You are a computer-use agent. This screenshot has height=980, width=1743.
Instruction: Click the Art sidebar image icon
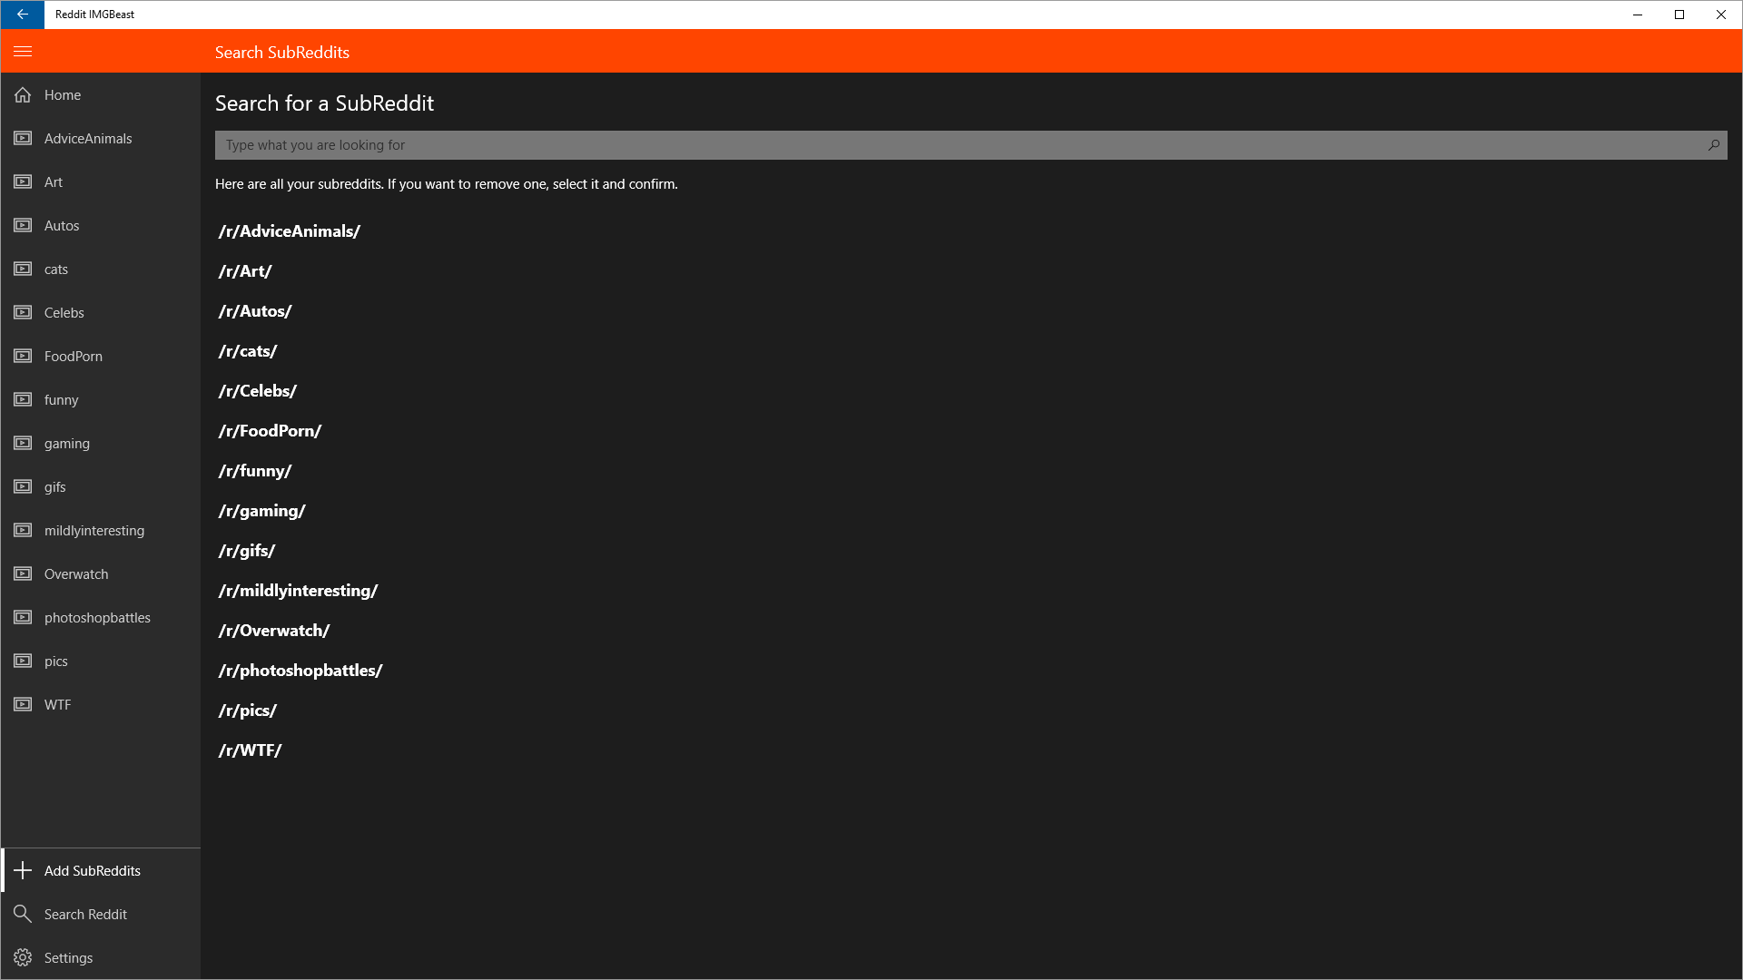pos(23,181)
